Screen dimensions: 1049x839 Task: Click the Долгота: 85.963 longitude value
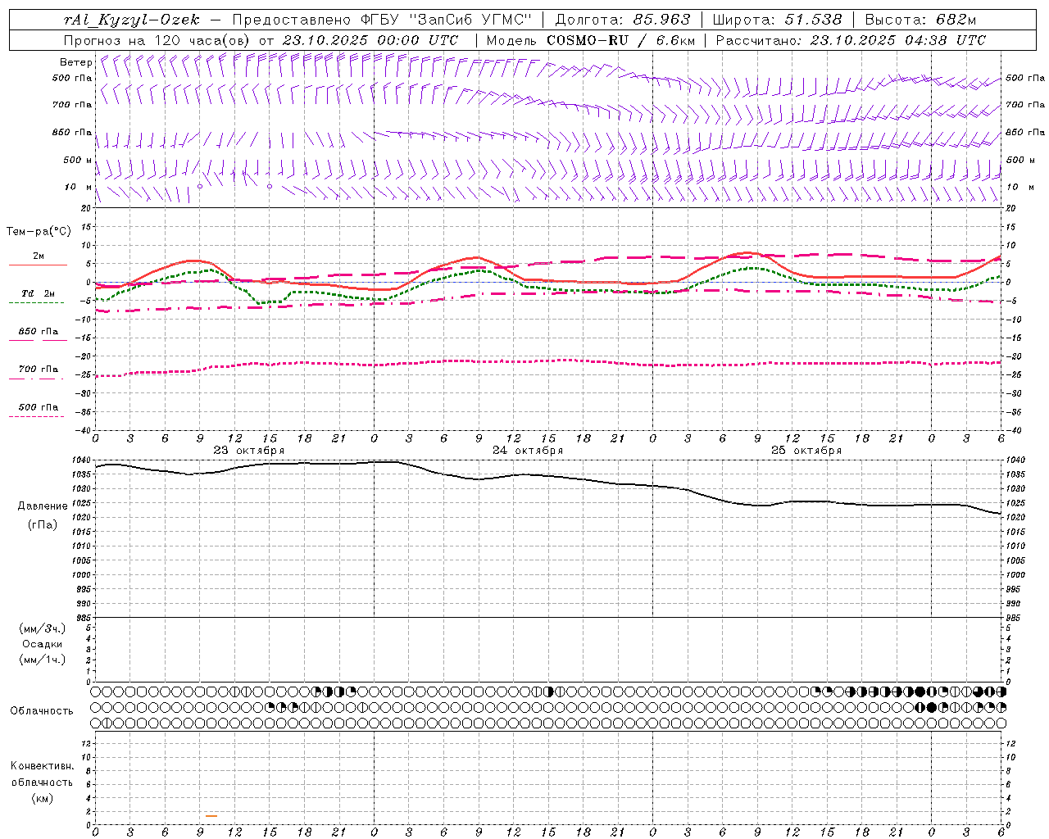point(623,20)
